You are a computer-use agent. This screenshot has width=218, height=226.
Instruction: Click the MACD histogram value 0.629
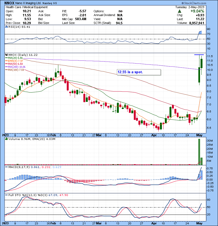57,167
